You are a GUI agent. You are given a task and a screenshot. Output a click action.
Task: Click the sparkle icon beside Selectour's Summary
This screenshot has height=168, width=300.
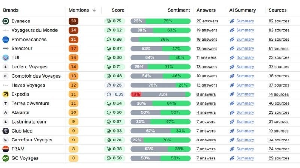point(232,49)
